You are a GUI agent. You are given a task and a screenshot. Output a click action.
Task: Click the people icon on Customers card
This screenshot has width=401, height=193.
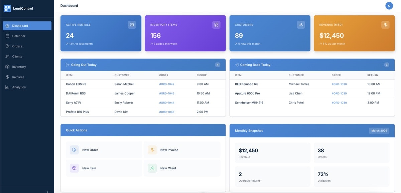click(300, 24)
